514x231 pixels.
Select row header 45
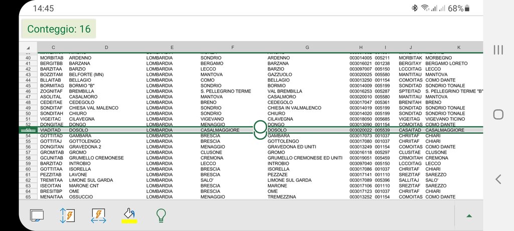click(x=28, y=86)
